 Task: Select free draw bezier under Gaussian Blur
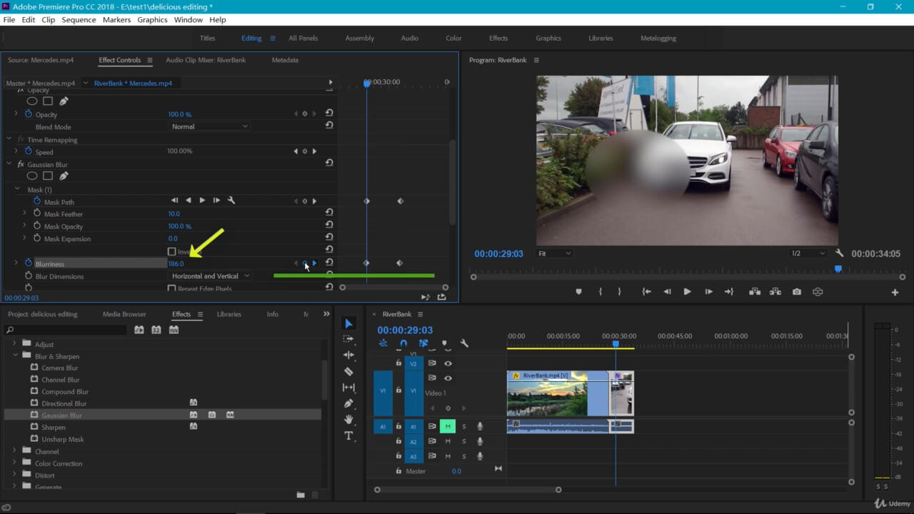pyautogui.click(x=64, y=176)
